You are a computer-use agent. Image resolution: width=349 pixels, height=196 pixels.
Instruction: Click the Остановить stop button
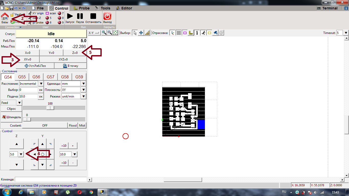point(93,16)
